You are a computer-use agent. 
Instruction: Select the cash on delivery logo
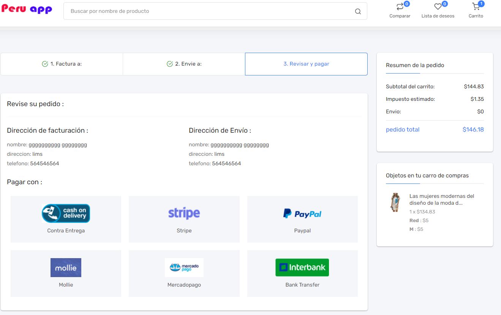[x=66, y=213]
